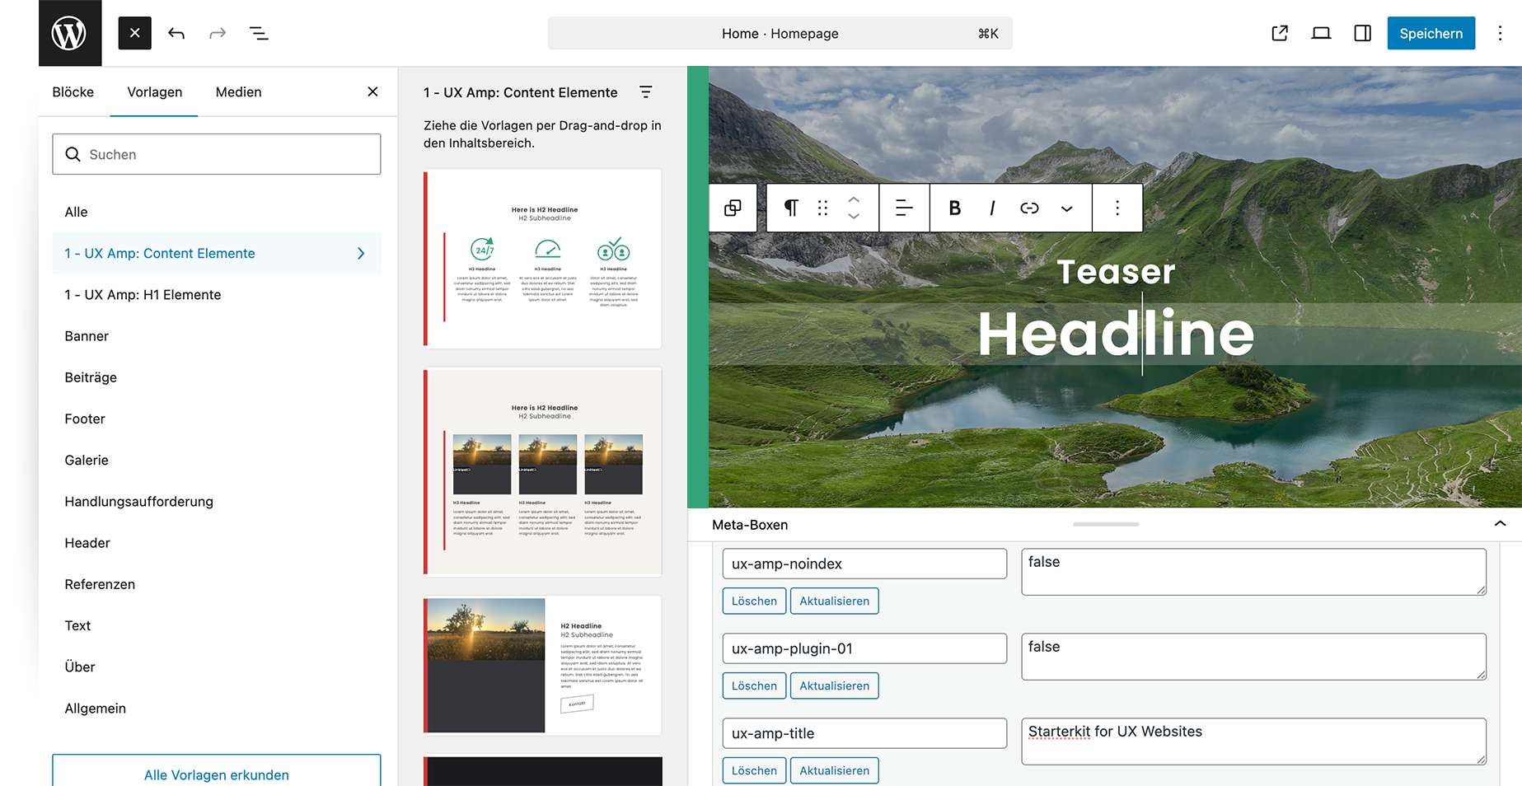
Task: Click Aktualisieren under ux-amp-noindex
Action: point(834,601)
